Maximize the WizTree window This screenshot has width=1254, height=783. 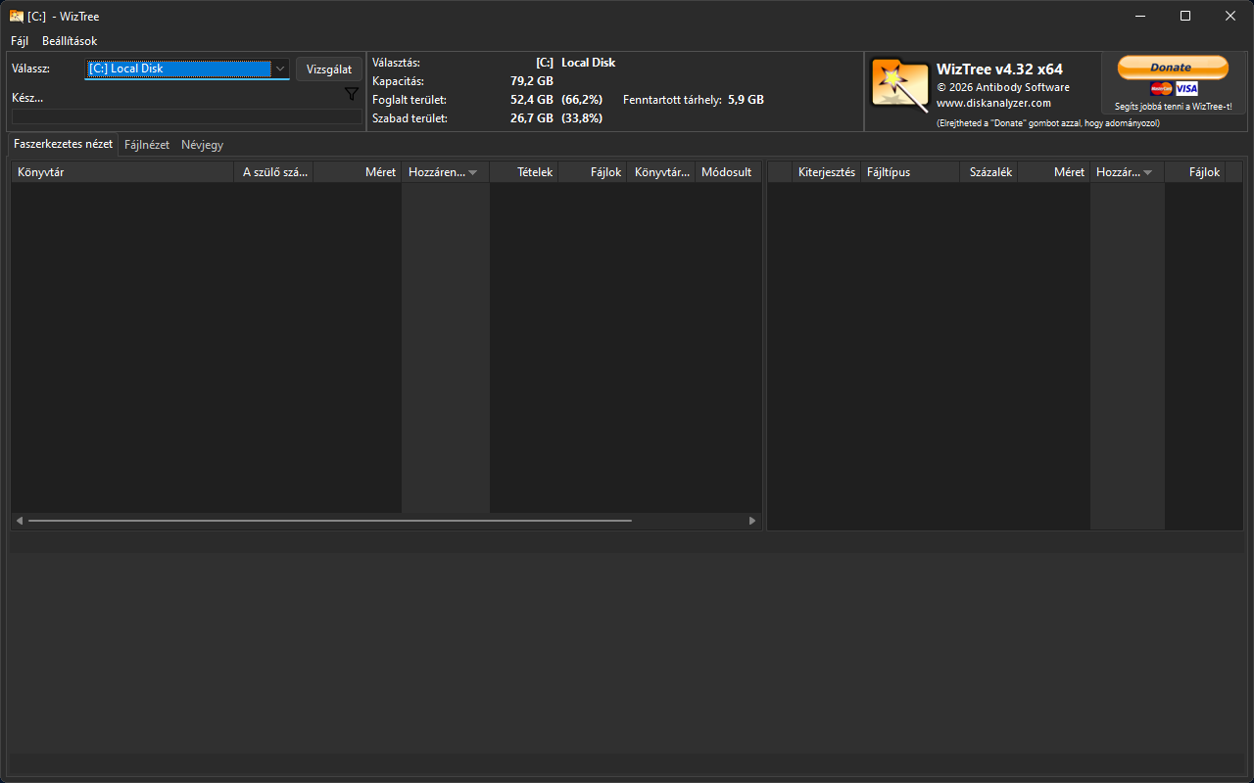[x=1185, y=16]
